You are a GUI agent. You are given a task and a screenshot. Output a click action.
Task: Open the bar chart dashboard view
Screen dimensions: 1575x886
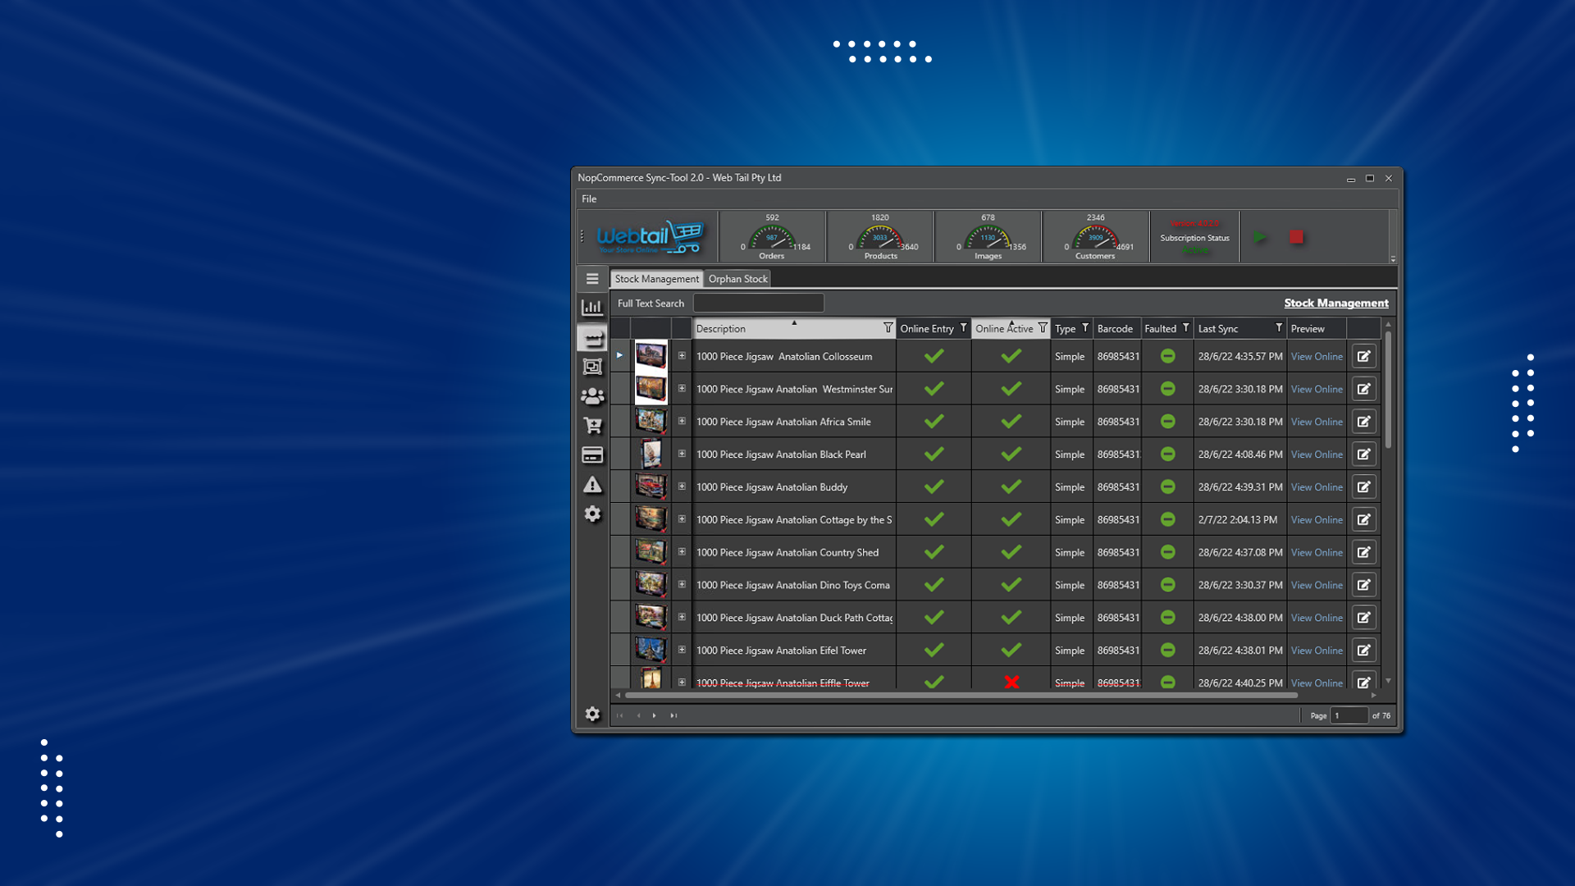(x=592, y=308)
